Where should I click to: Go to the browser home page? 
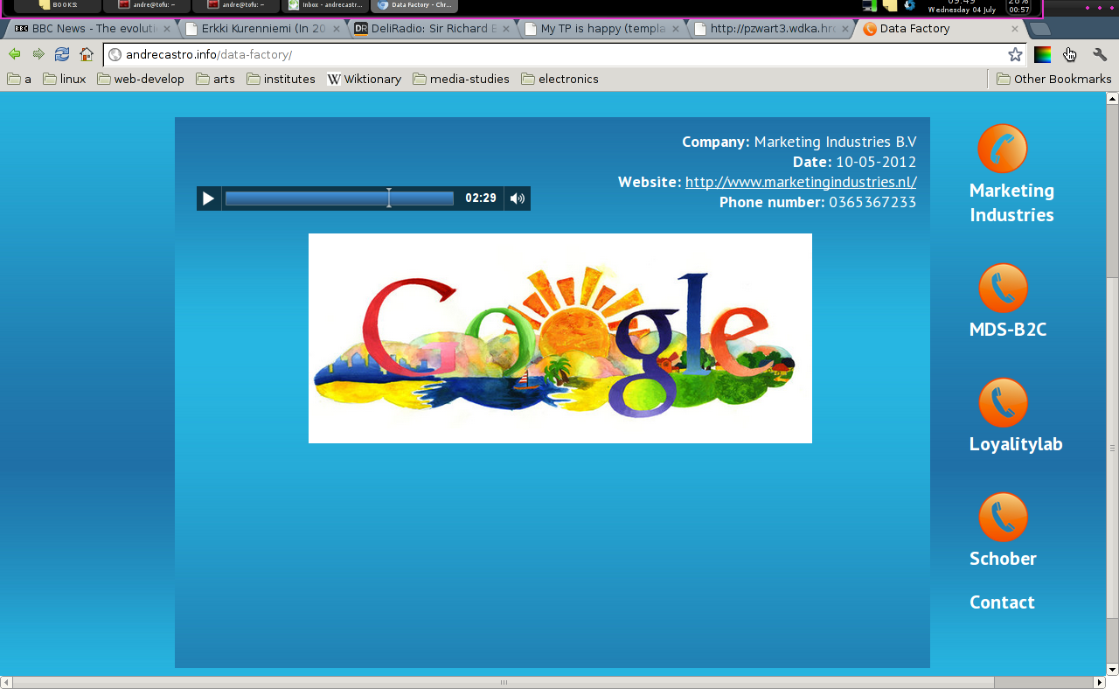(x=87, y=54)
